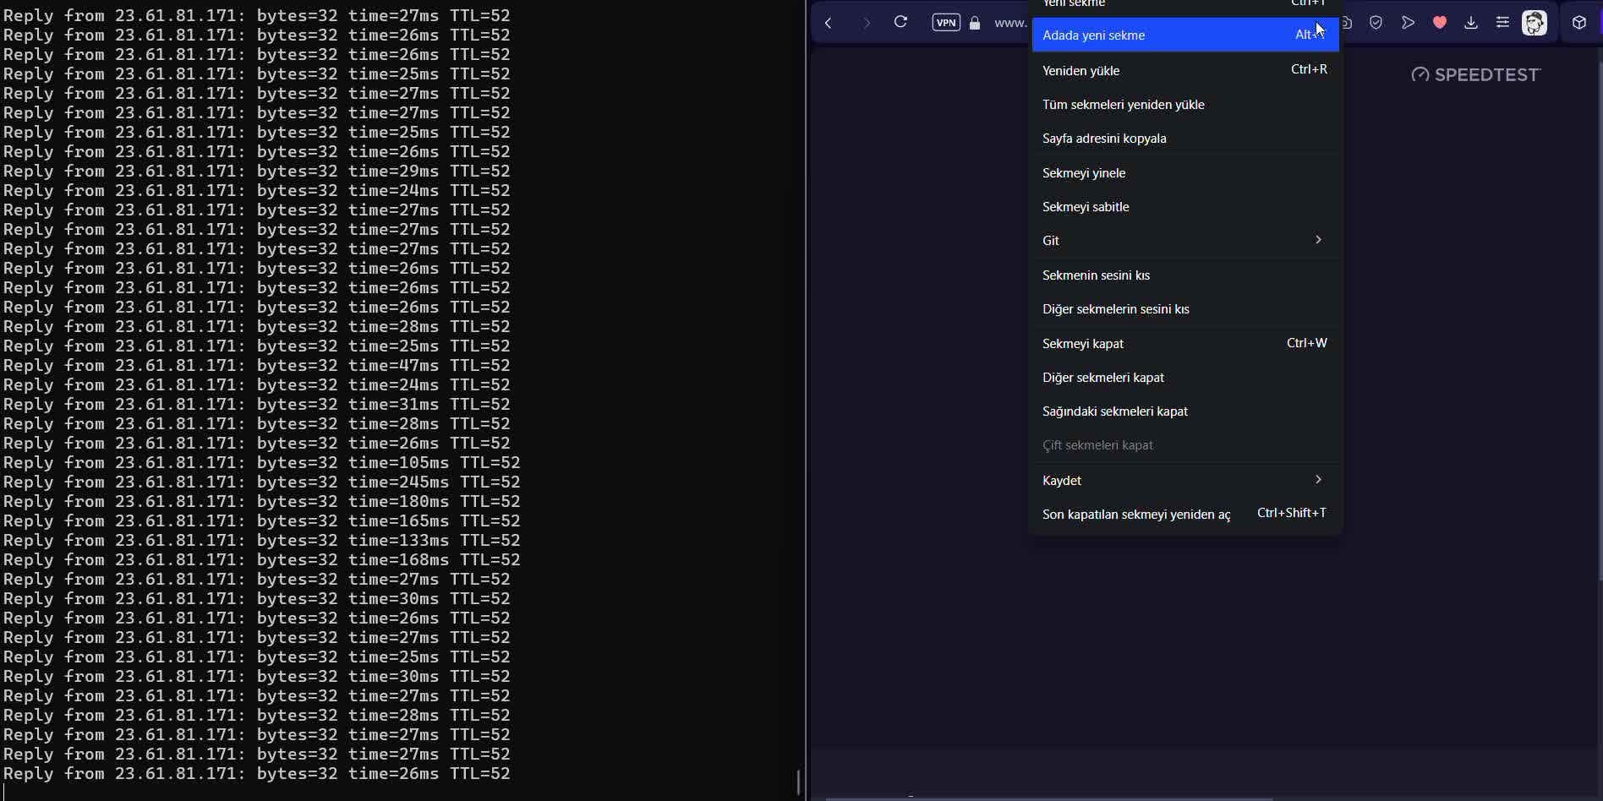Open the easy setup sliders icon
Viewport: 1603px width, 801px height.
[1502, 23]
